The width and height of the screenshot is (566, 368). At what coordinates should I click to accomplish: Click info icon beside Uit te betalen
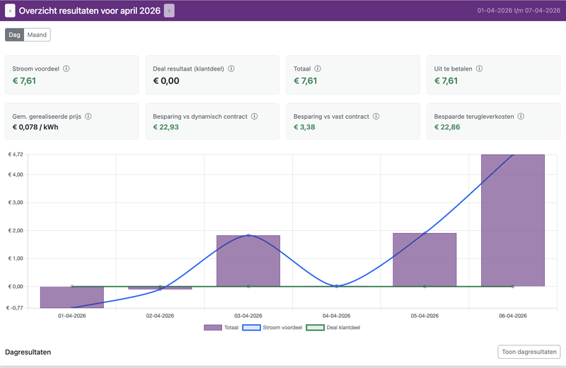point(479,69)
